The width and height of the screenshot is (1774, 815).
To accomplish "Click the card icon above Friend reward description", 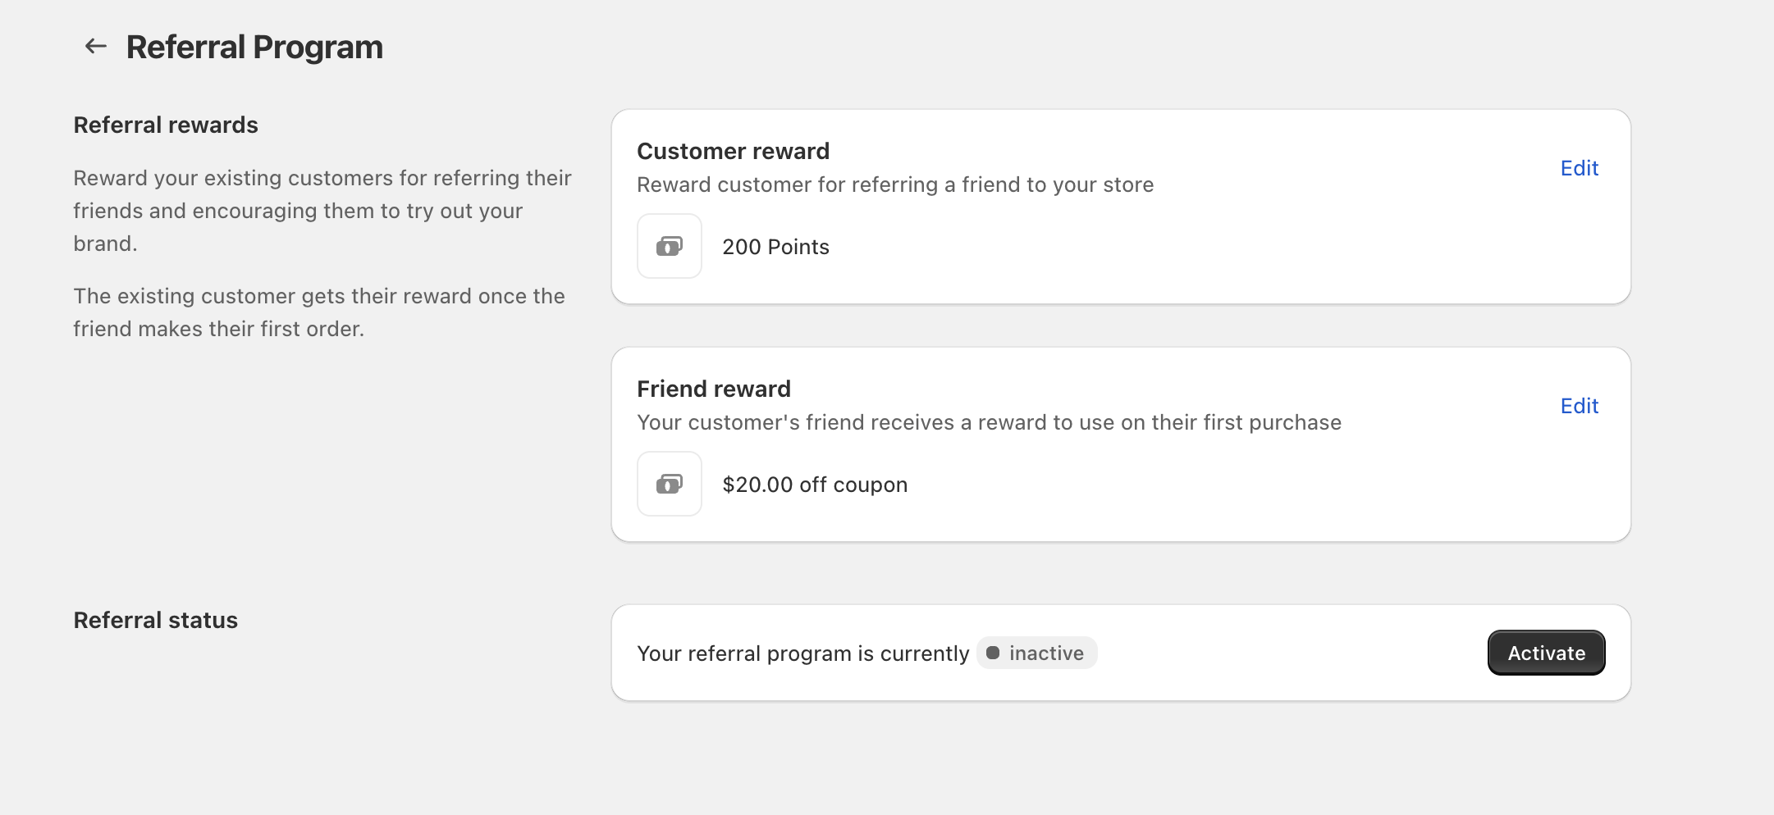I will (x=669, y=484).
